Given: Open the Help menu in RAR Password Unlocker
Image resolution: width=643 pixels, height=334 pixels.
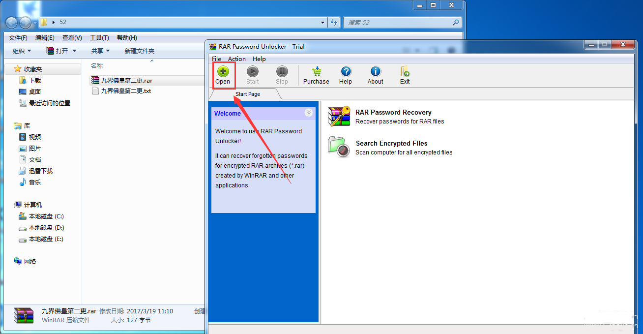Looking at the screenshot, I should point(259,59).
